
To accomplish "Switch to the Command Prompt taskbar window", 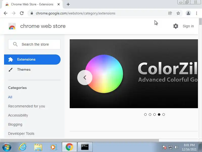I will tap(85, 147).
